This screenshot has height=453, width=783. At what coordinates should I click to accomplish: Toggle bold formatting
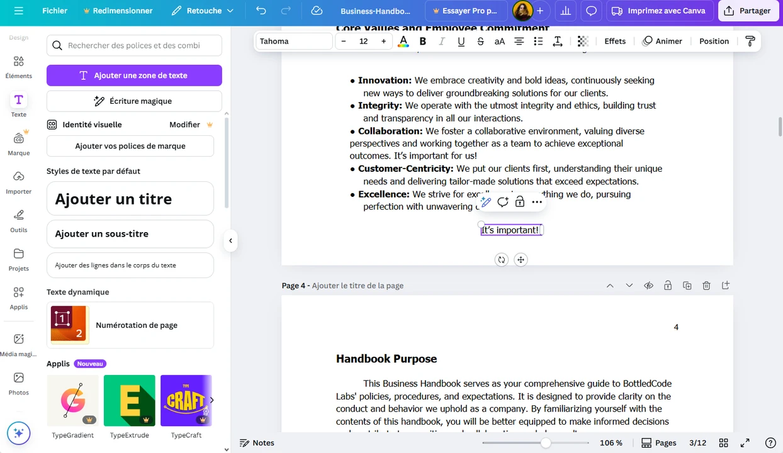(423, 42)
